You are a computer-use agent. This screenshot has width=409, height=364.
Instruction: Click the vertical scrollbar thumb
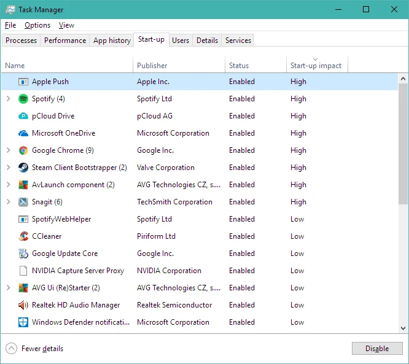[403, 144]
